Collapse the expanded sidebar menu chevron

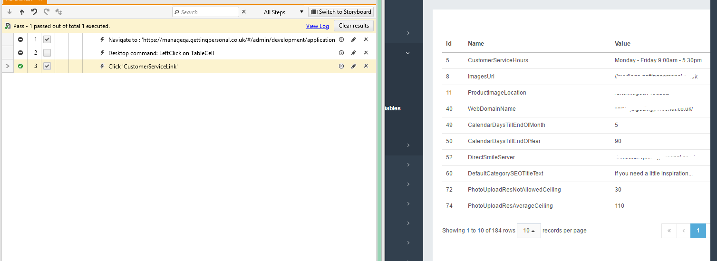coord(407,53)
